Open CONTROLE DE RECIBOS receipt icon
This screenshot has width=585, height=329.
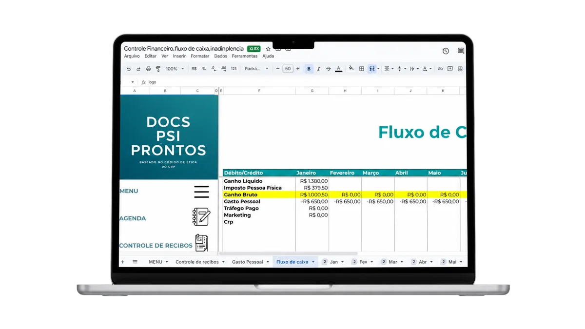click(201, 243)
